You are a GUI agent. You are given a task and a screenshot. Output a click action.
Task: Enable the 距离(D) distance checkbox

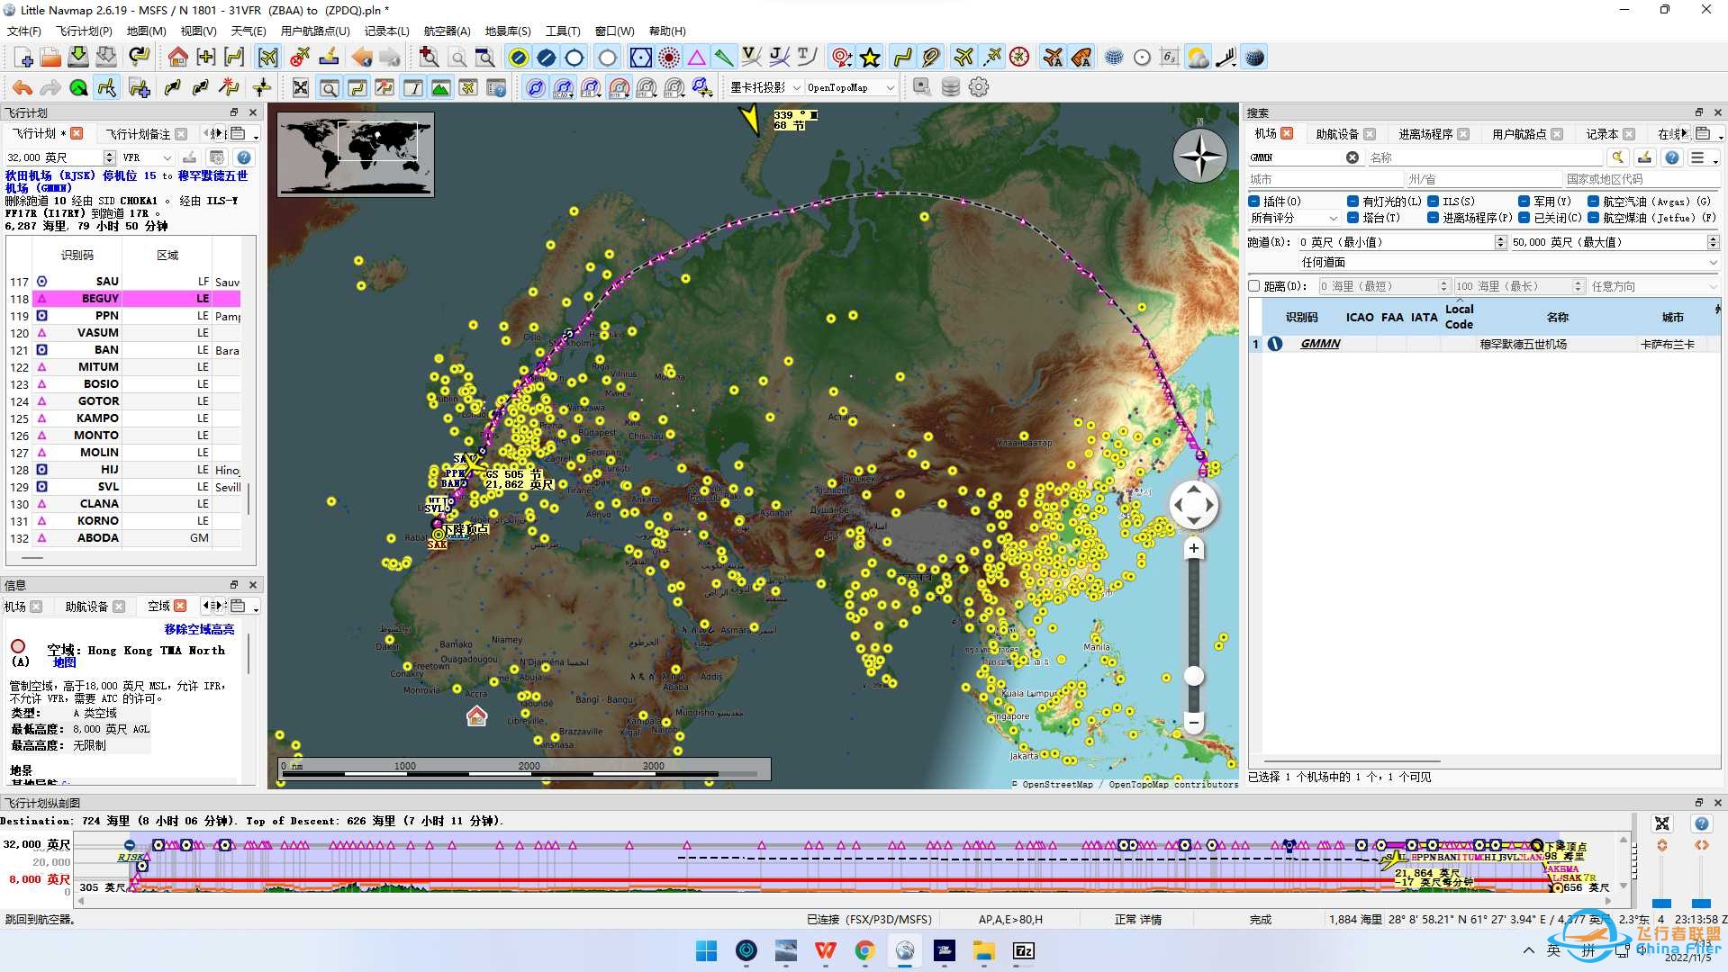pos(1254,286)
